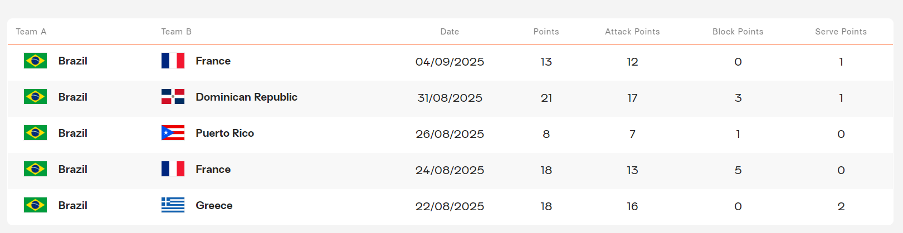Click the Points column header

point(546,32)
